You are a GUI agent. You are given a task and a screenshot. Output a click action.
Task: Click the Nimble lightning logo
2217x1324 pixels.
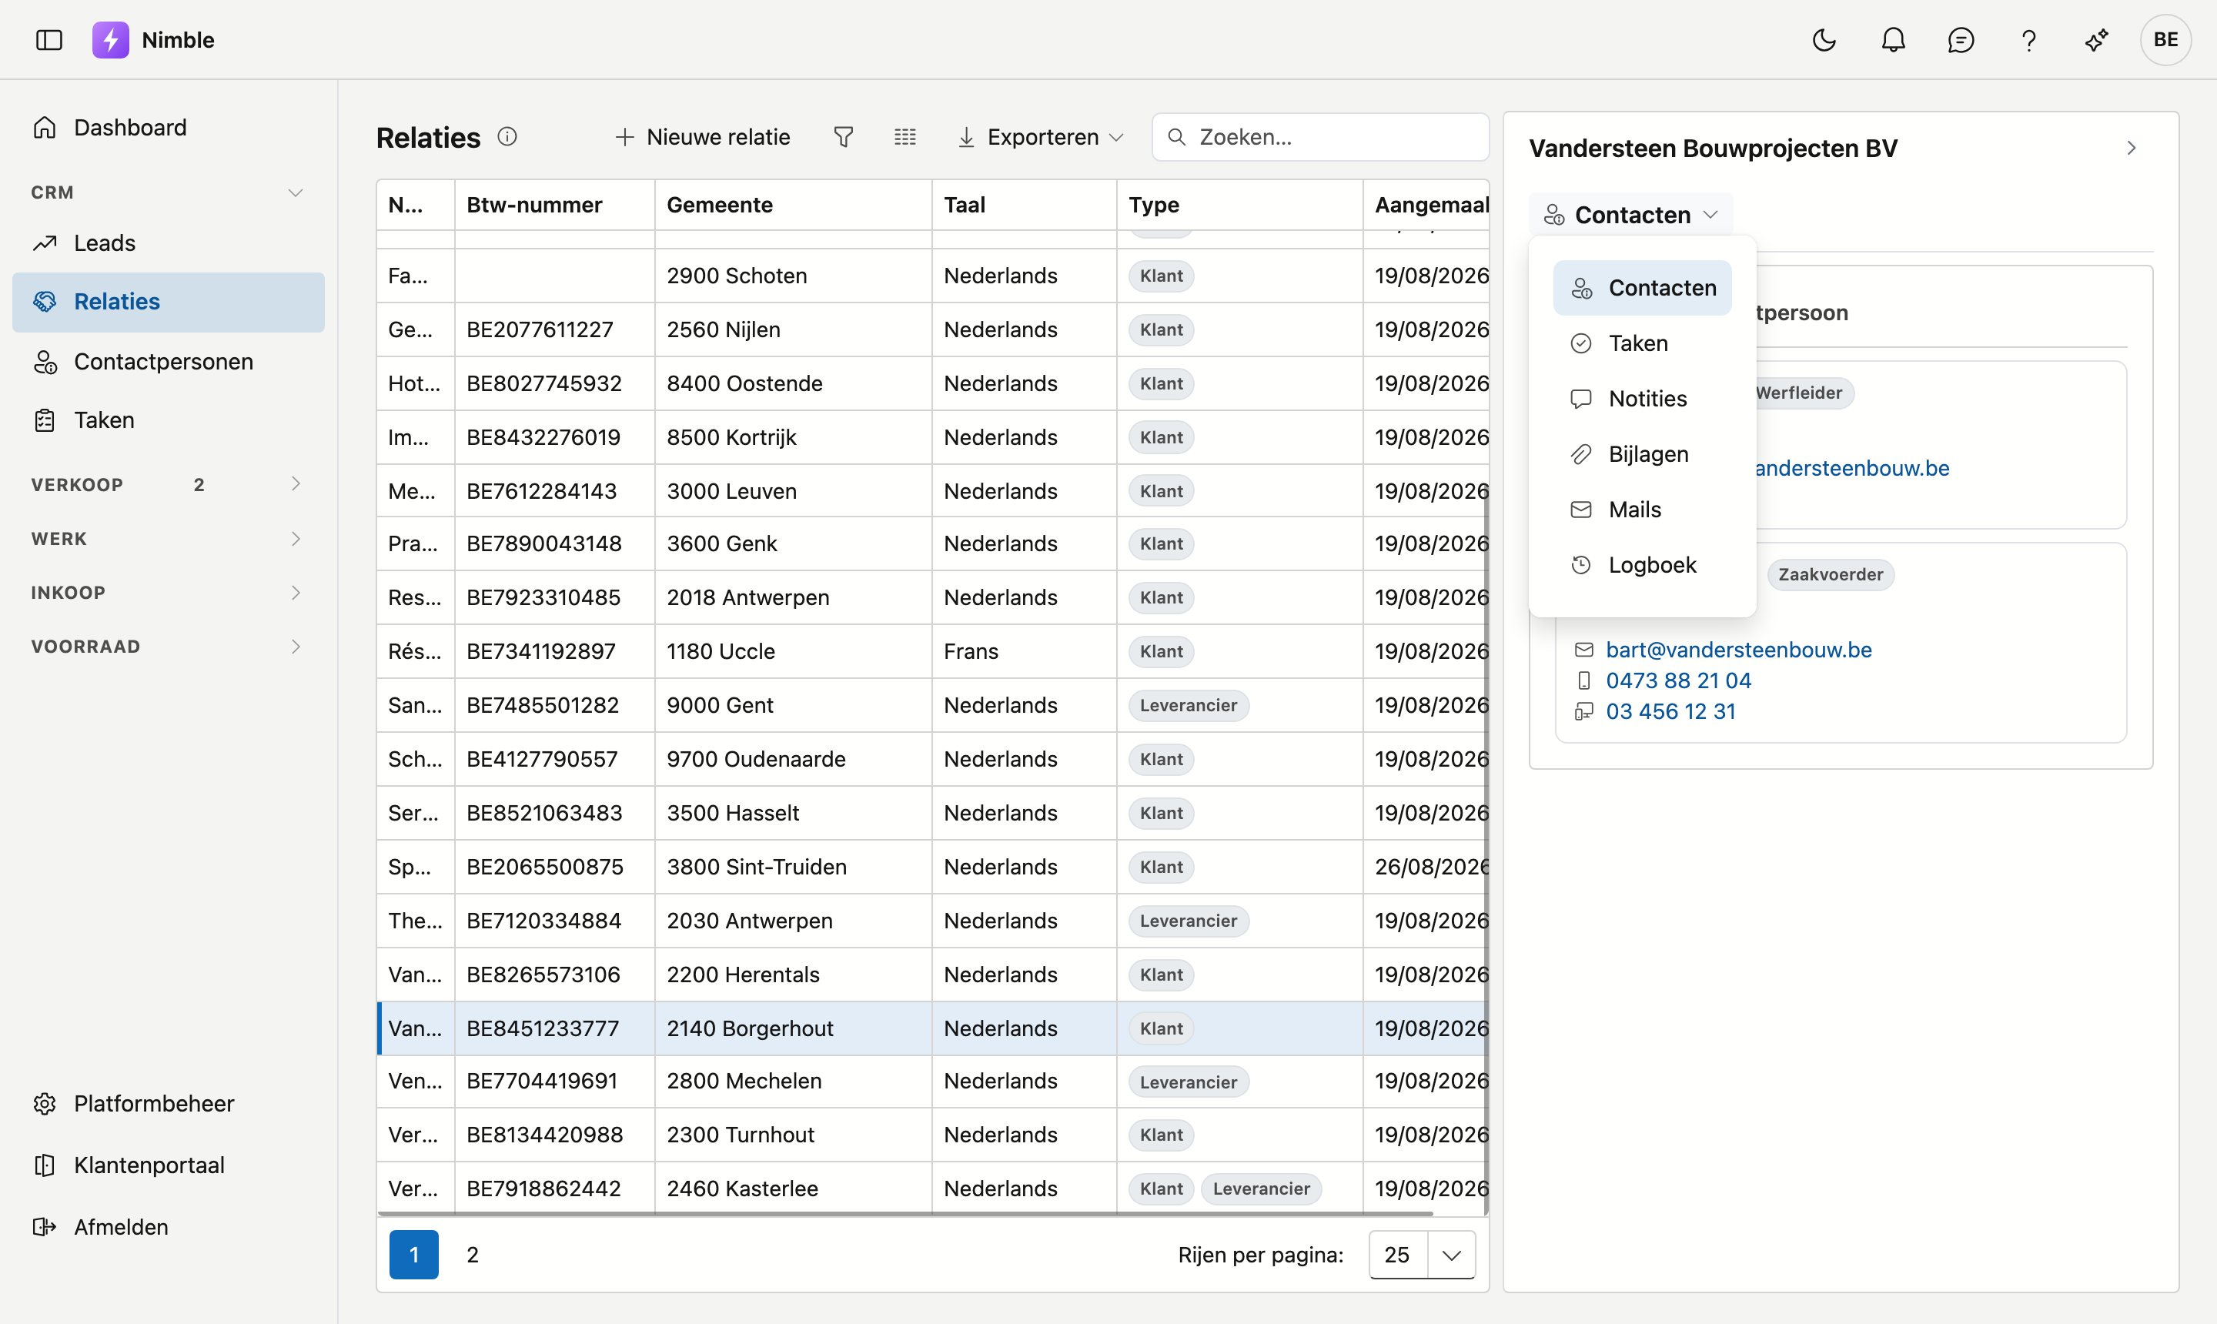point(111,40)
